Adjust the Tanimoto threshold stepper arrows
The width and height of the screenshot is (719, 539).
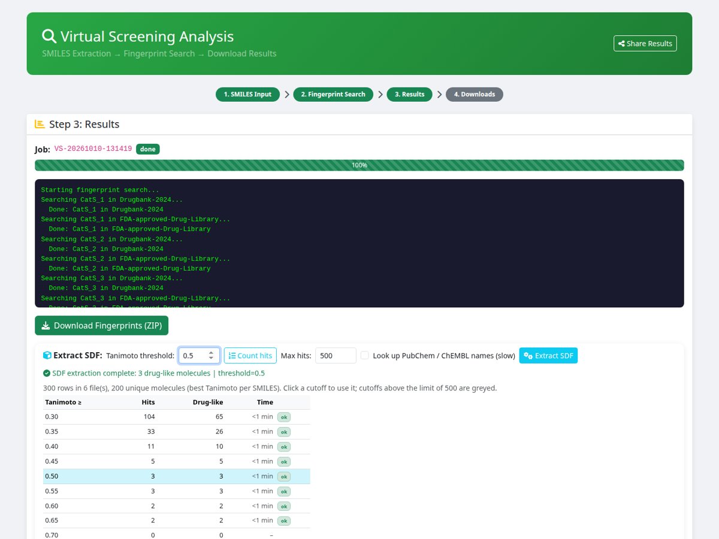tap(211, 356)
